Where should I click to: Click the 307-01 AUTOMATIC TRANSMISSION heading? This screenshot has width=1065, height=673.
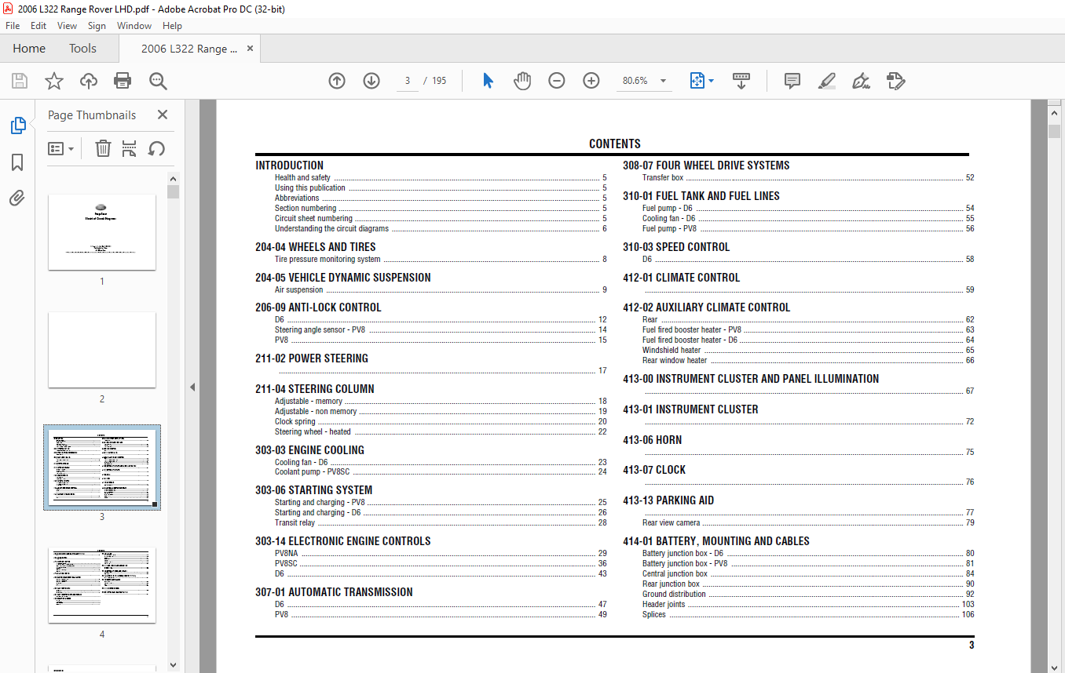[x=334, y=592]
